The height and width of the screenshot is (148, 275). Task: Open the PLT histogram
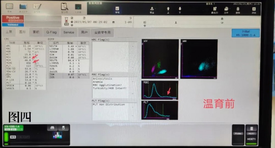pos(160,110)
